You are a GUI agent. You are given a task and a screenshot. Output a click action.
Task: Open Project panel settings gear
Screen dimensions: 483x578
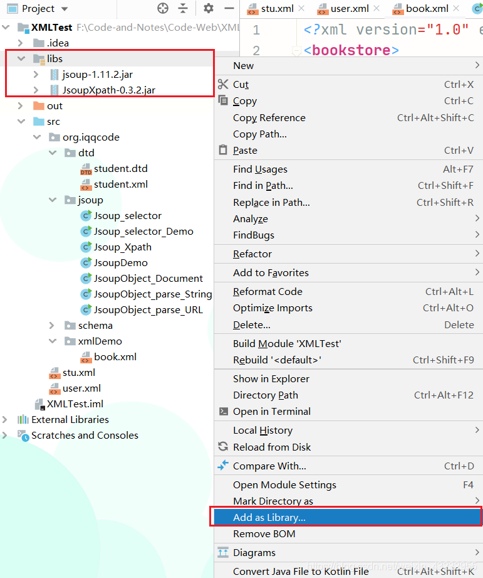click(x=209, y=8)
